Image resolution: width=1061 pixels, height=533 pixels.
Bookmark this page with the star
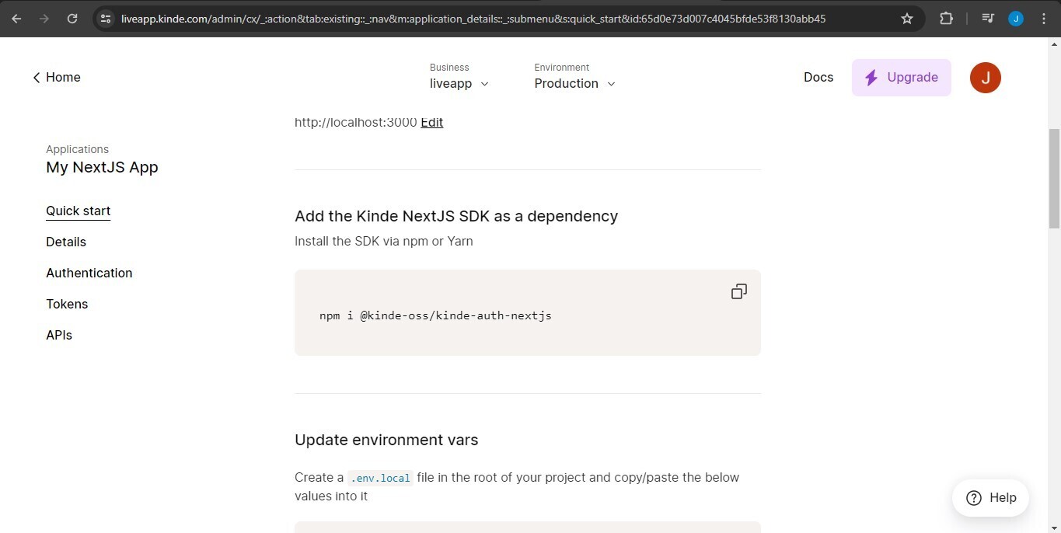pyautogui.click(x=907, y=19)
